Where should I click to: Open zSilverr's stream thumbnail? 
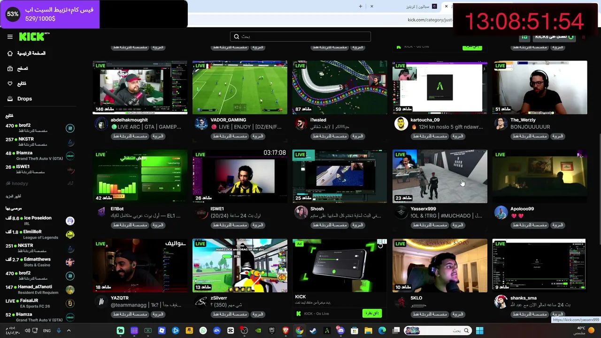(x=240, y=266)
